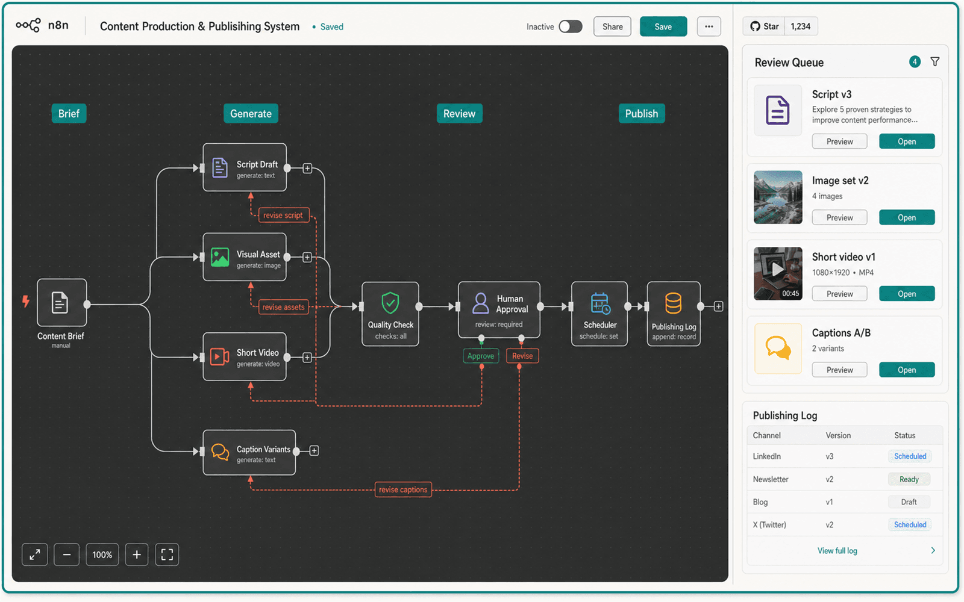Click the revise script connection label
Viewport: 964px width, 602px height.
click(283, 215)
